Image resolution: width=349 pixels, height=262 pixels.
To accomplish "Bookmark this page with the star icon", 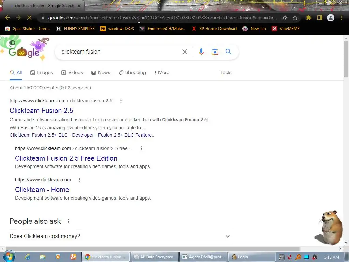I will (295, 18).
